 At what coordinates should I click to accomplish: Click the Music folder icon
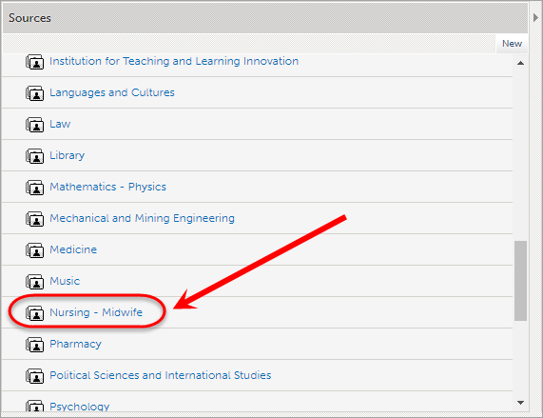(x=34, y=282)
